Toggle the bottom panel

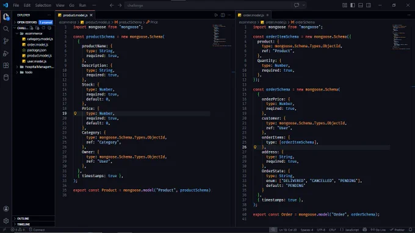[361, 5]
